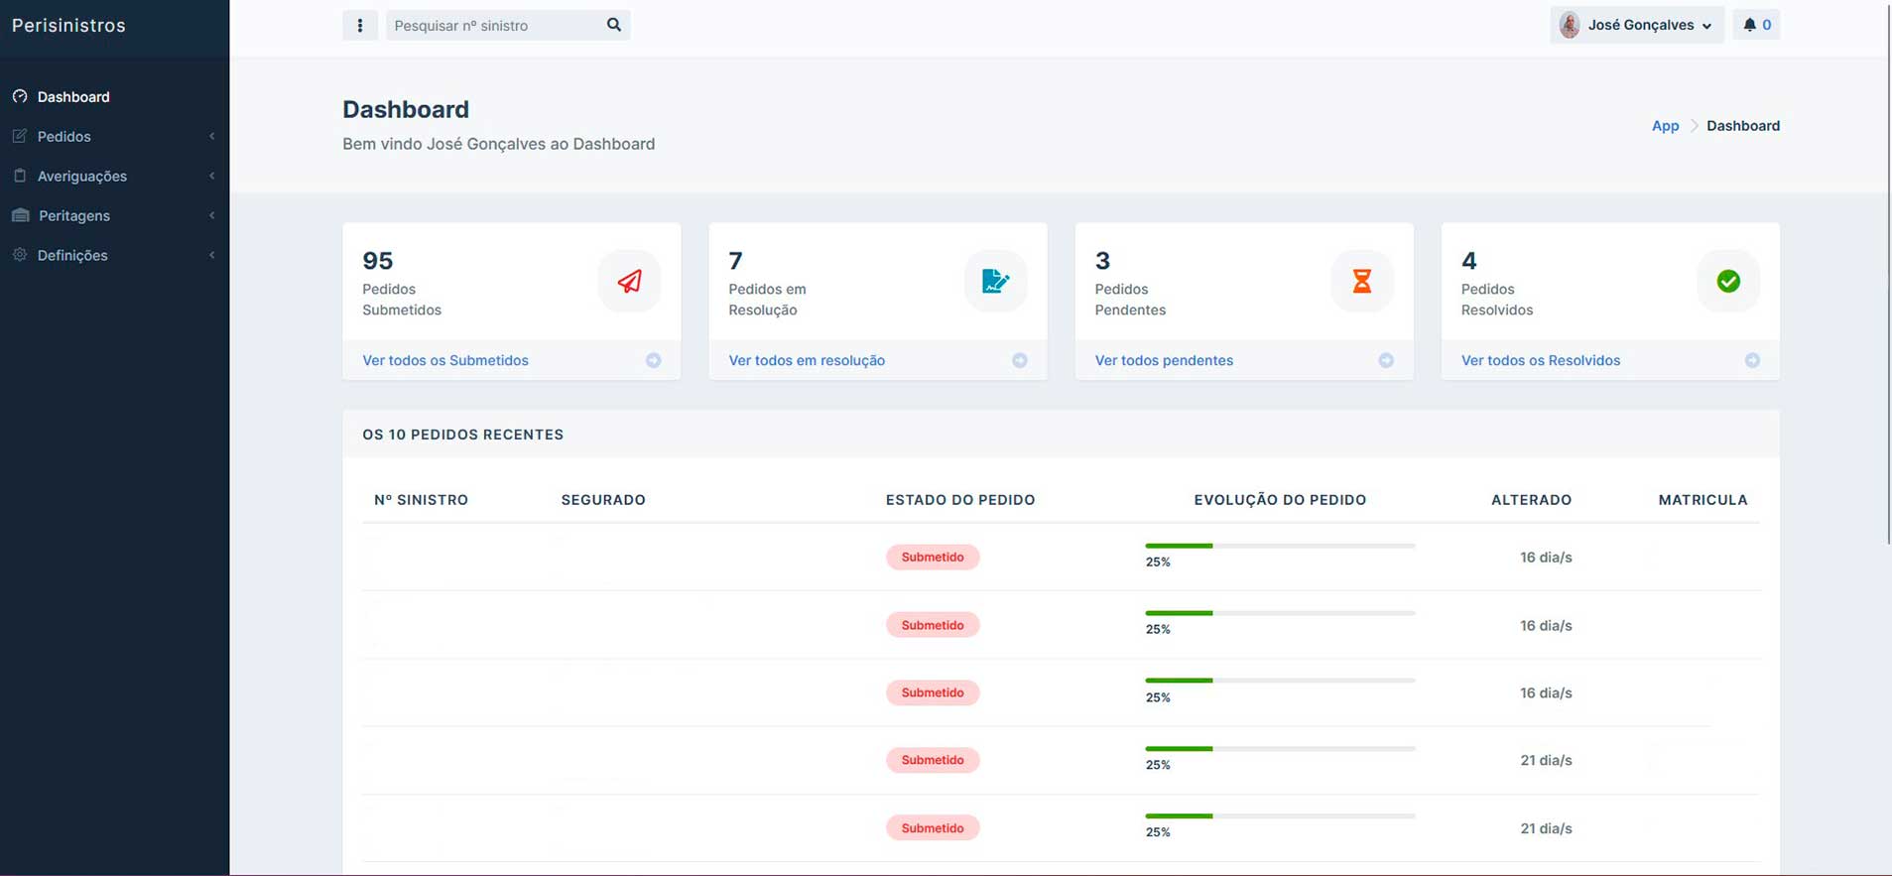Click the magnifying glass search icon
Screen dimensions: 1892x876
click(613, 25)
